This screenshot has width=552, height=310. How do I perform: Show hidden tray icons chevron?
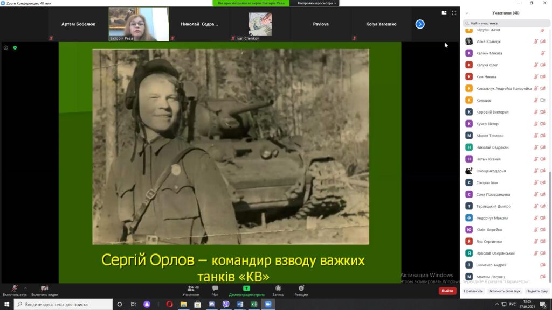(x=496, y=305)
